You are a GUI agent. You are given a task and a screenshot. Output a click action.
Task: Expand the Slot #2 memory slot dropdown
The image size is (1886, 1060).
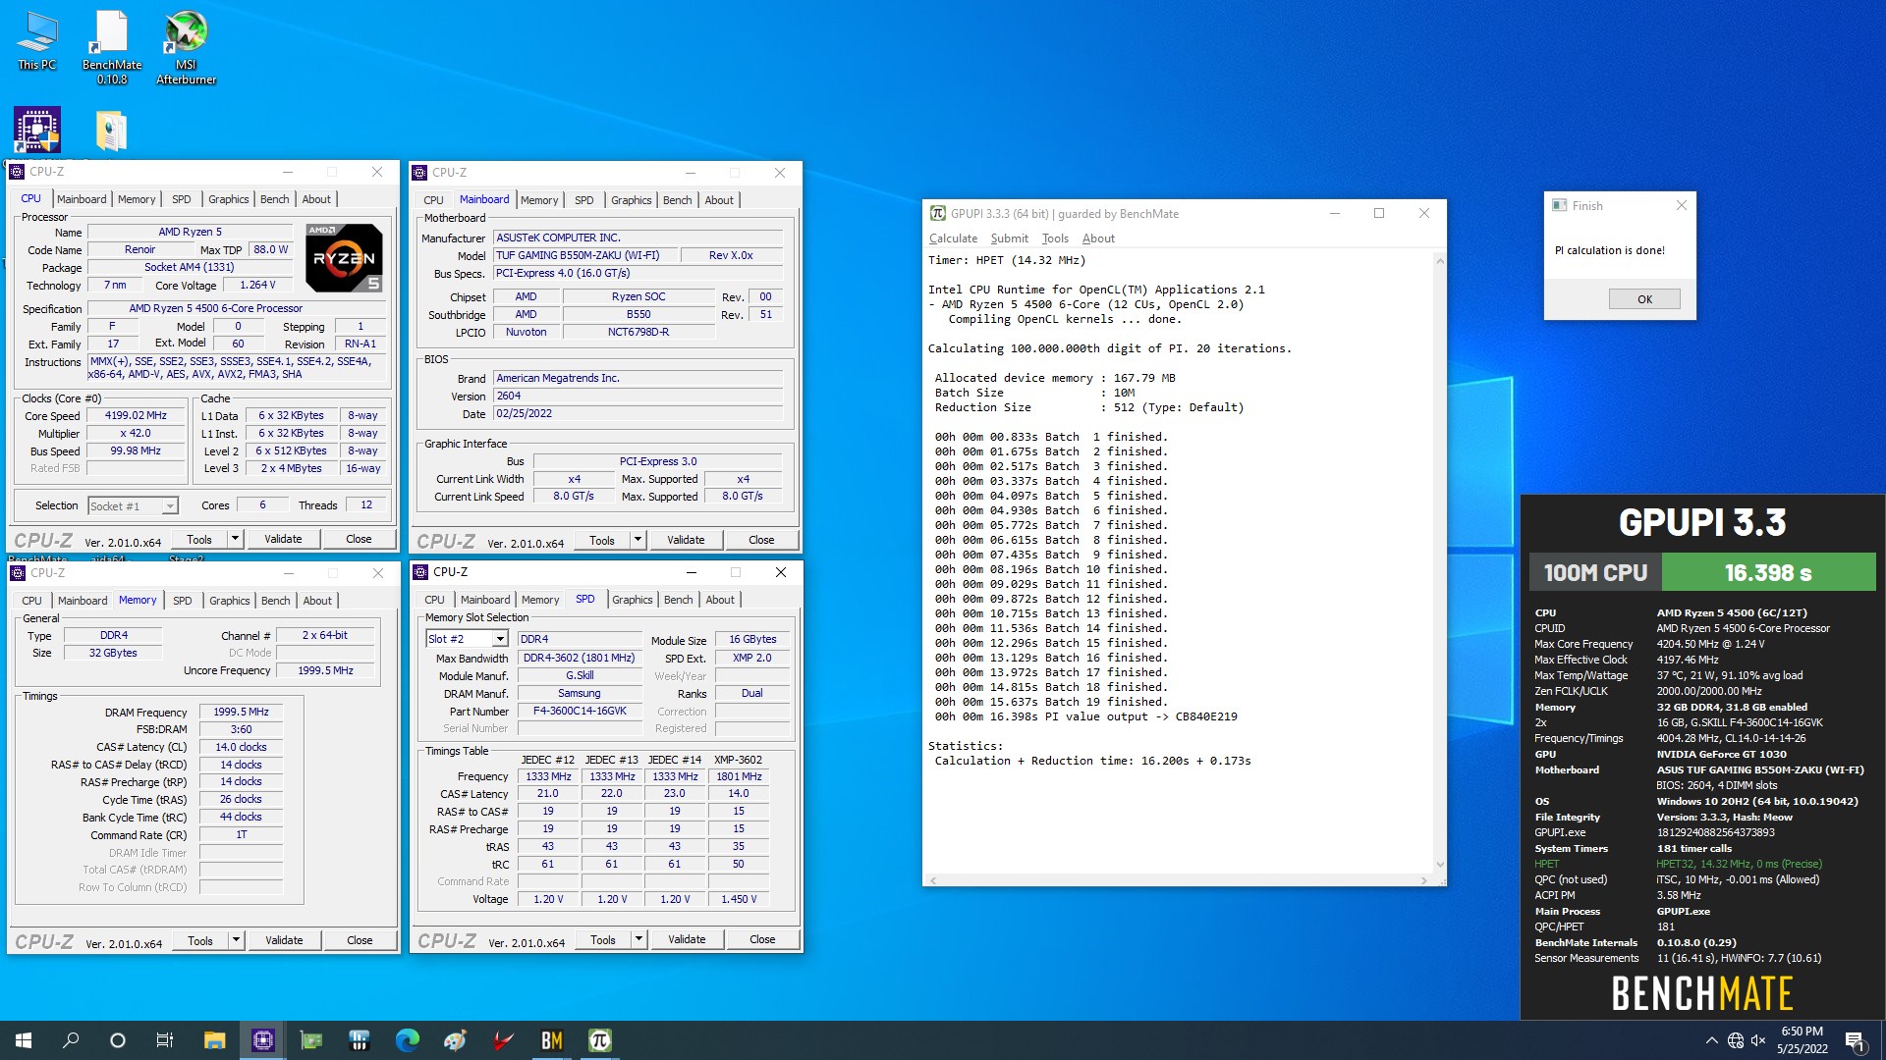[500, 639]
